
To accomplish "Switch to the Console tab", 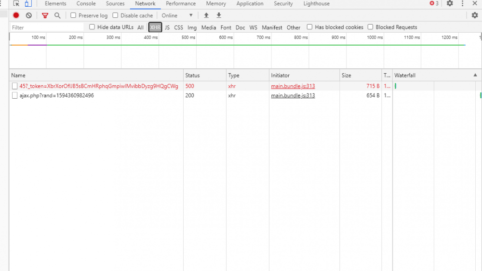I will pyautogui.click(x=86, y=4).
